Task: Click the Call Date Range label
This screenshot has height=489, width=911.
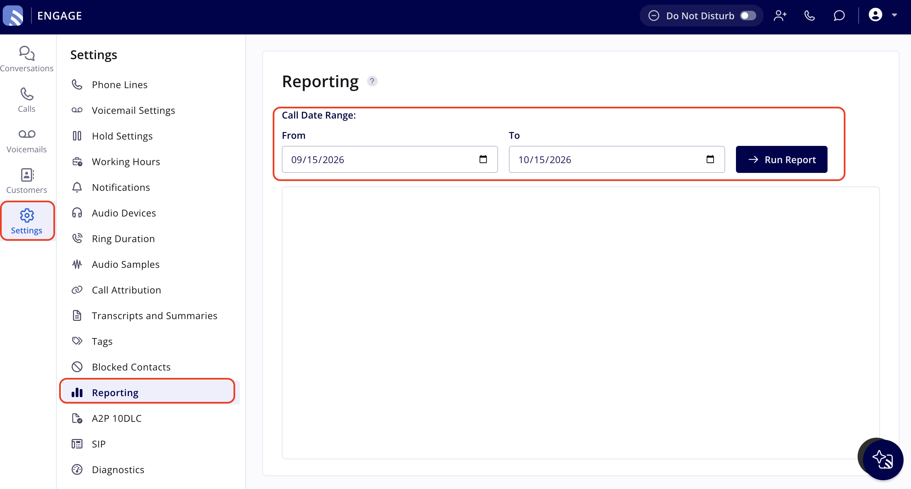Action: (319, 115)
